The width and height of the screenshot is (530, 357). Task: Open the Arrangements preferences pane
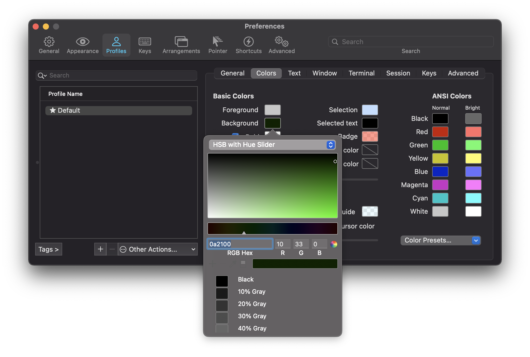pos(181,45)
